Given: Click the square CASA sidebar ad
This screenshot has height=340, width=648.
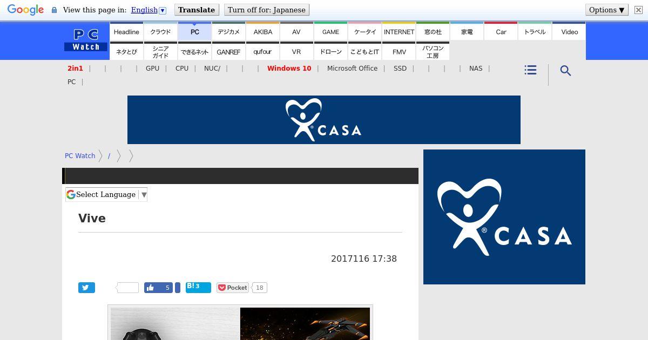Looking at the screenshot, I should (x=504, y=217).
